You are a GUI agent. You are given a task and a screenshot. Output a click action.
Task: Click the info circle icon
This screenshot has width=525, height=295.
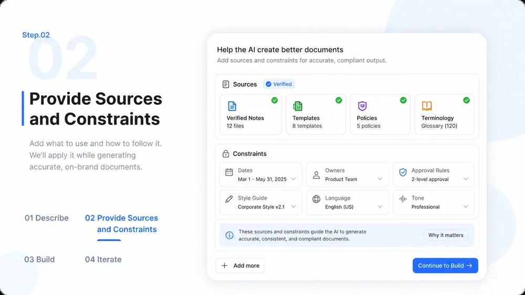point(229,235)
